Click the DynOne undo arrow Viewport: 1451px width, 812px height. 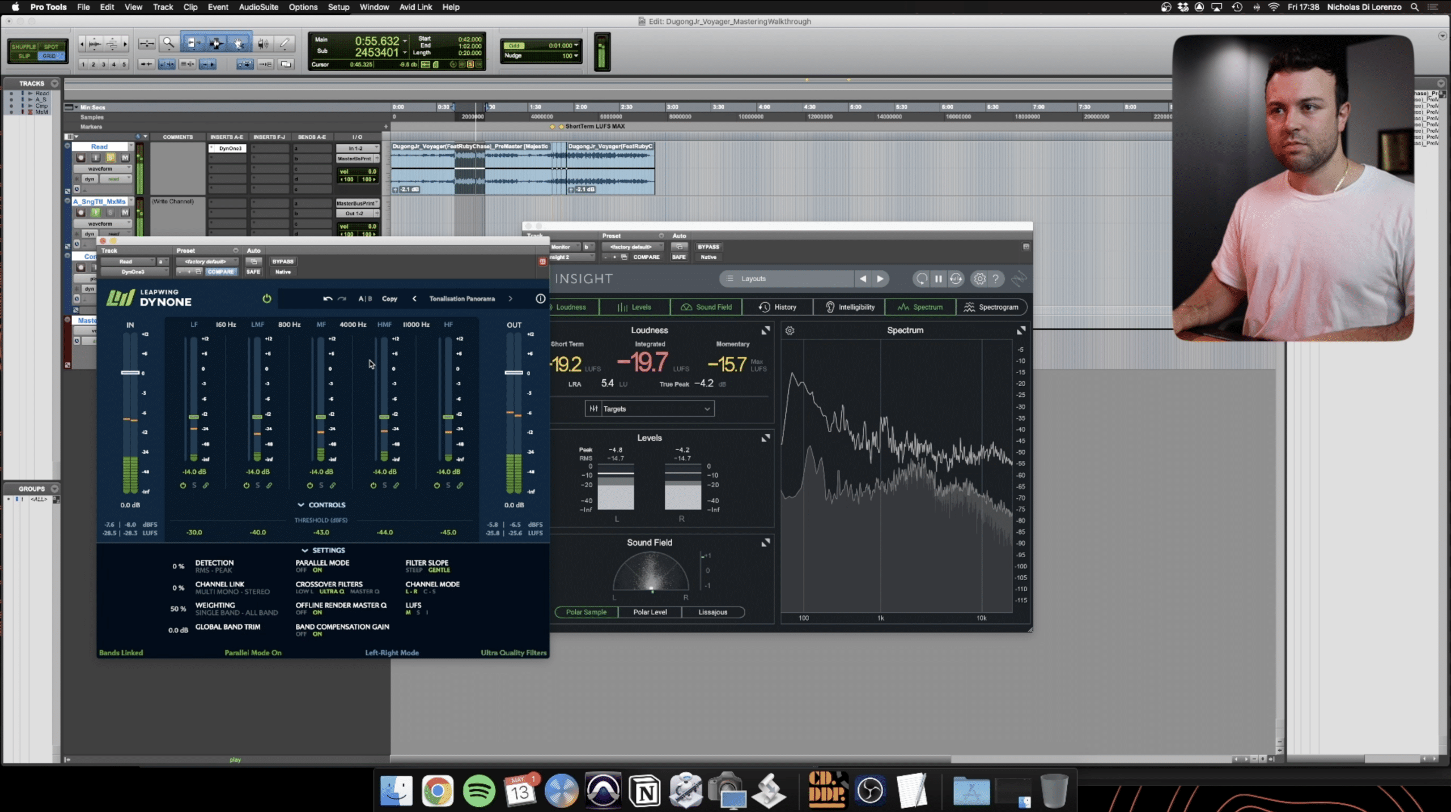click(x=328, y=298)
